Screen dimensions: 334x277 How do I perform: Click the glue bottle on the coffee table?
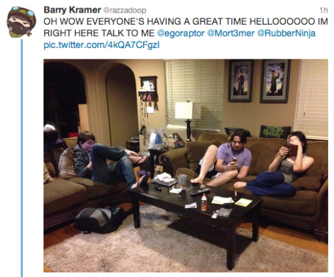(x=204, y=202)
